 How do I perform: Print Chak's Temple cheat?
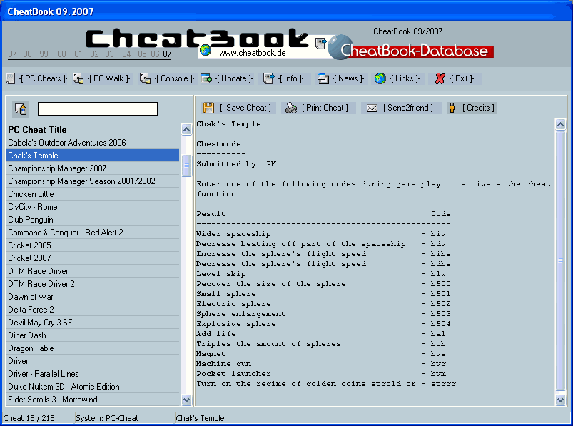(x=291, y=108)
